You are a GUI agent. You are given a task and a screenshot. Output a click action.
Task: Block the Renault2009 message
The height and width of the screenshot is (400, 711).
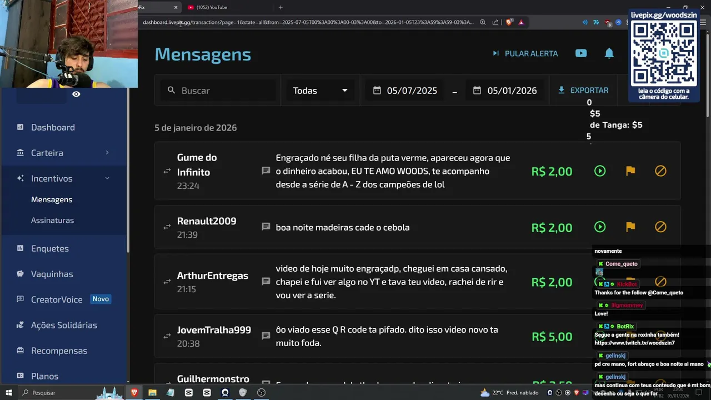tap(660, 227)
